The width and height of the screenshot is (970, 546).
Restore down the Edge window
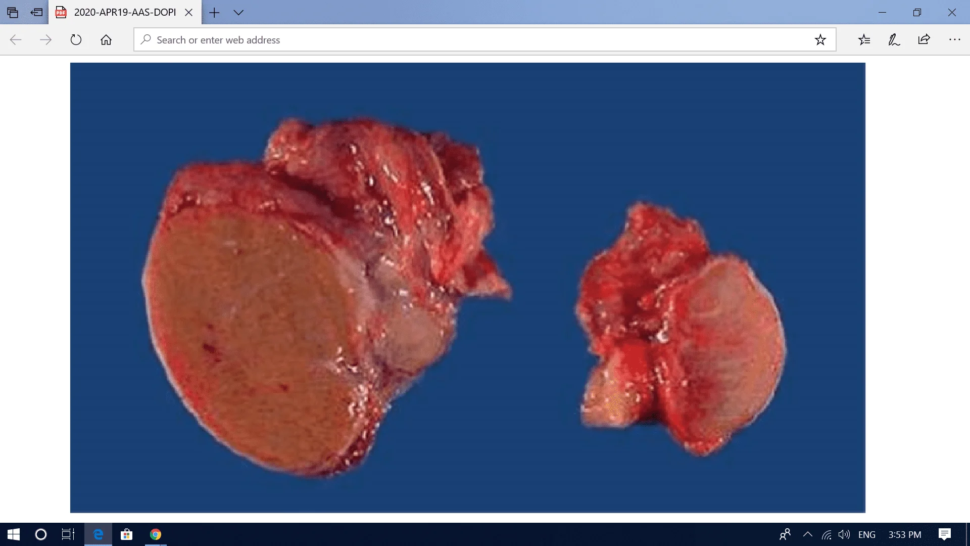(x=917, y=12)
